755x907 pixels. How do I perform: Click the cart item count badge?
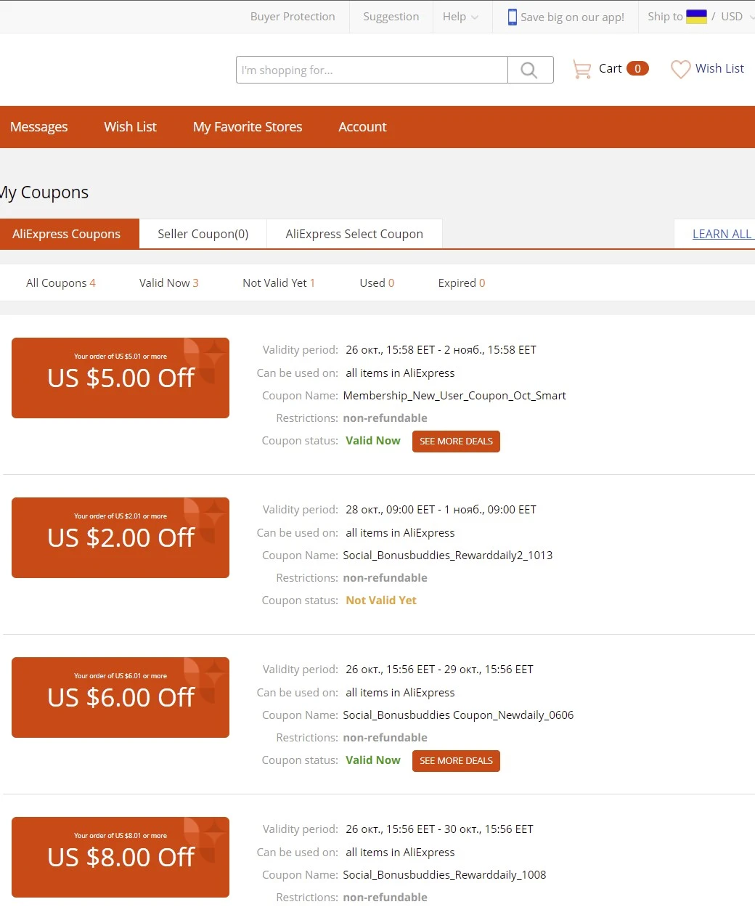(637, 68)
